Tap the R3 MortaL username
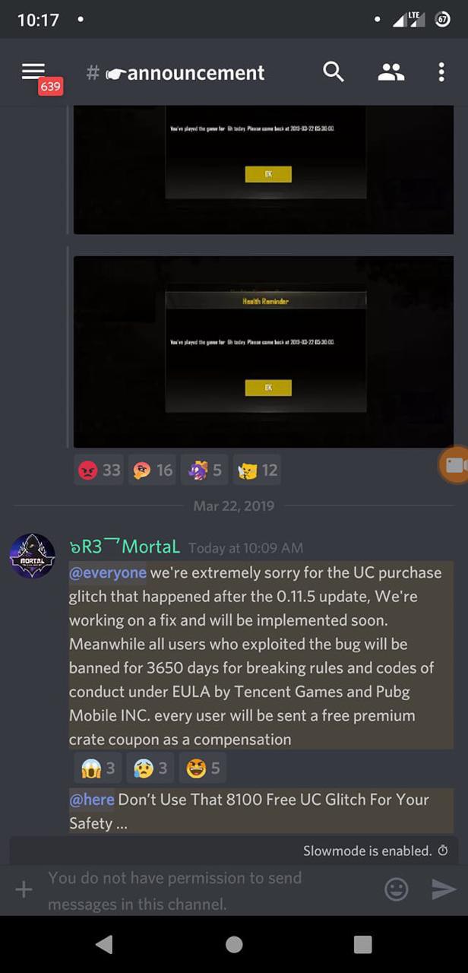 tap(125, 547)
